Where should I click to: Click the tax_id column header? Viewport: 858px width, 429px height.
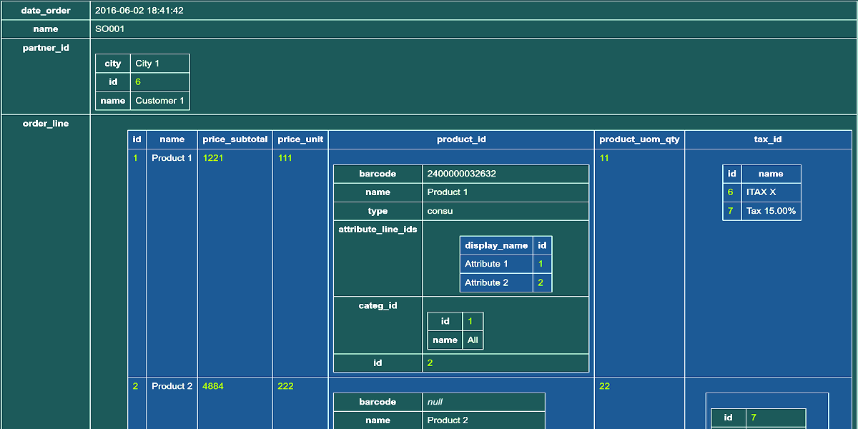768,139
